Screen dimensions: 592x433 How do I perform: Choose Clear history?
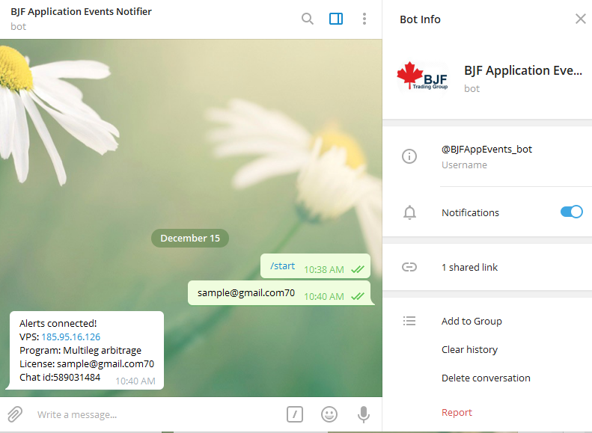click(x=469, y=350)
